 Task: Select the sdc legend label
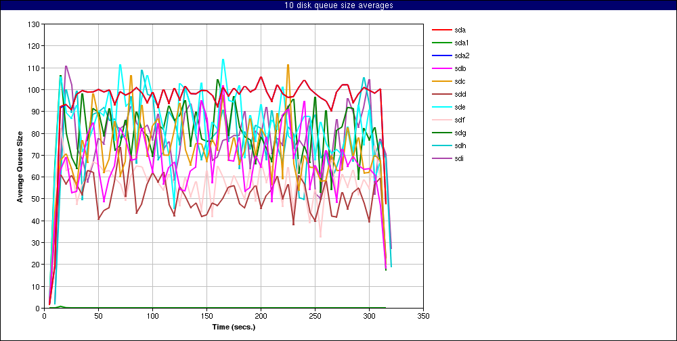(x=460, y=82)
